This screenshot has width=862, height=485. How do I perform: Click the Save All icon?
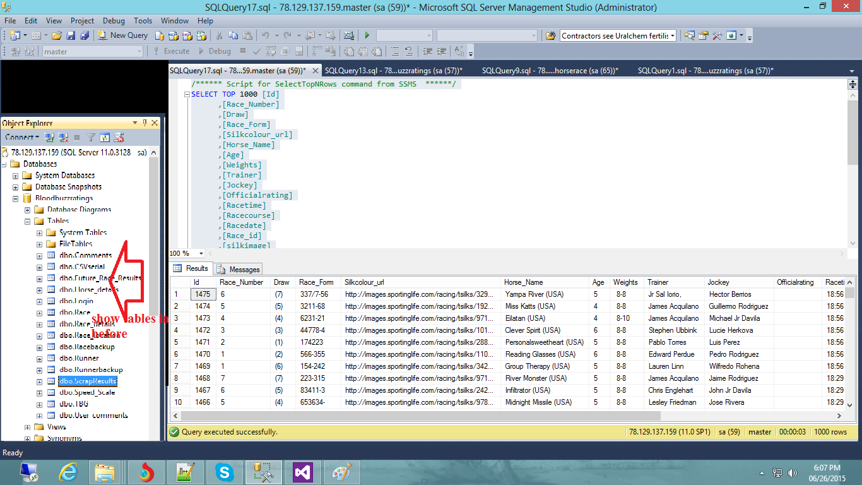[83, 35]
